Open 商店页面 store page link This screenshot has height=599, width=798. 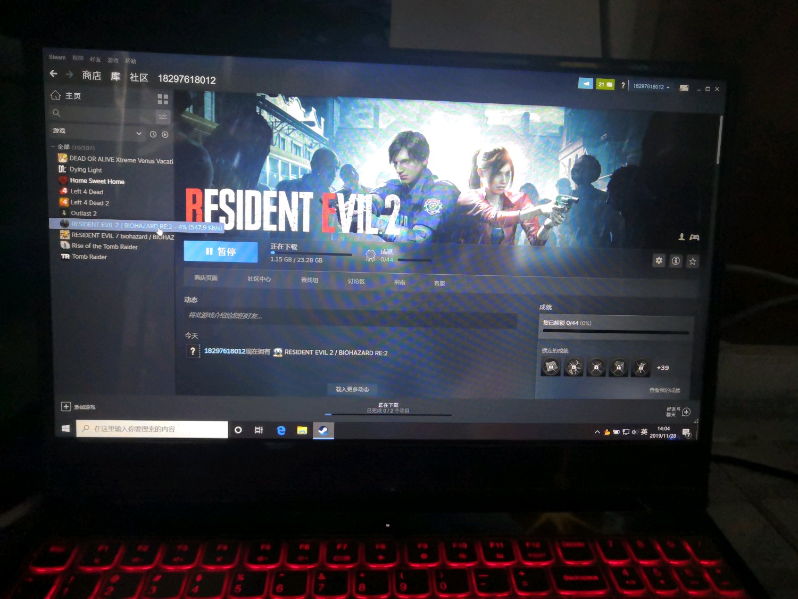click(x=206, y=278)
